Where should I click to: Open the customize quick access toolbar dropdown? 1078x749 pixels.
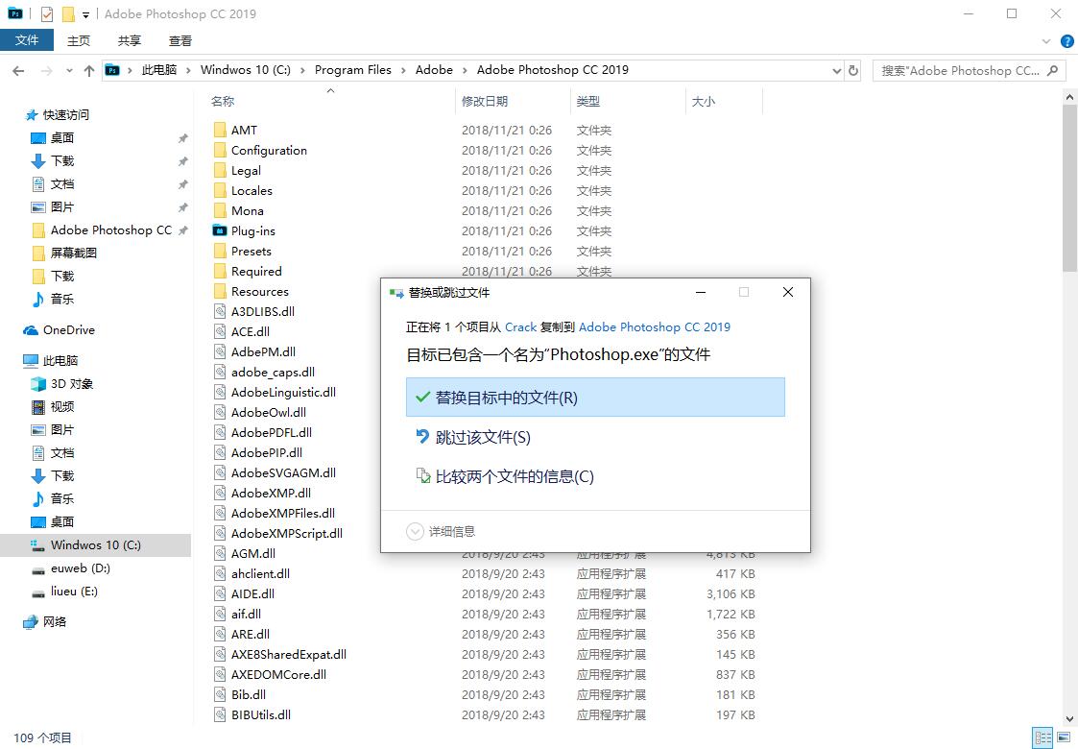tap(86, 14)
